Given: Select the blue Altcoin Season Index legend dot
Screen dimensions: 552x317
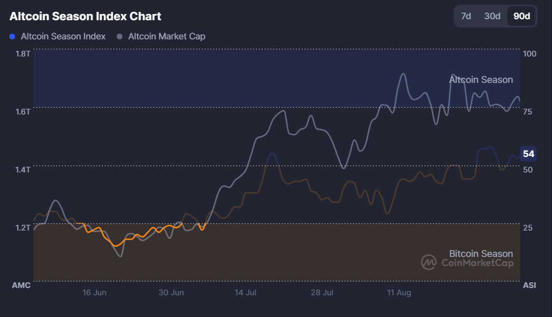Looking at the screenshot, I should 12,36.
